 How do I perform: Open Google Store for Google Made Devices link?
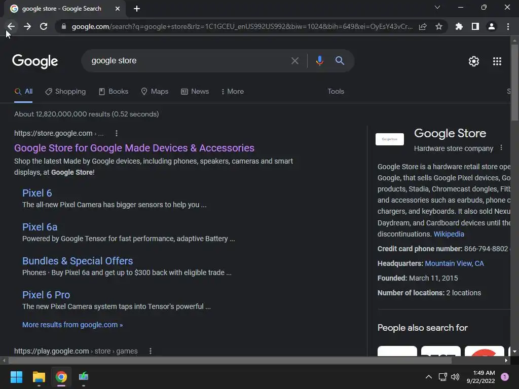click(134, 148)
